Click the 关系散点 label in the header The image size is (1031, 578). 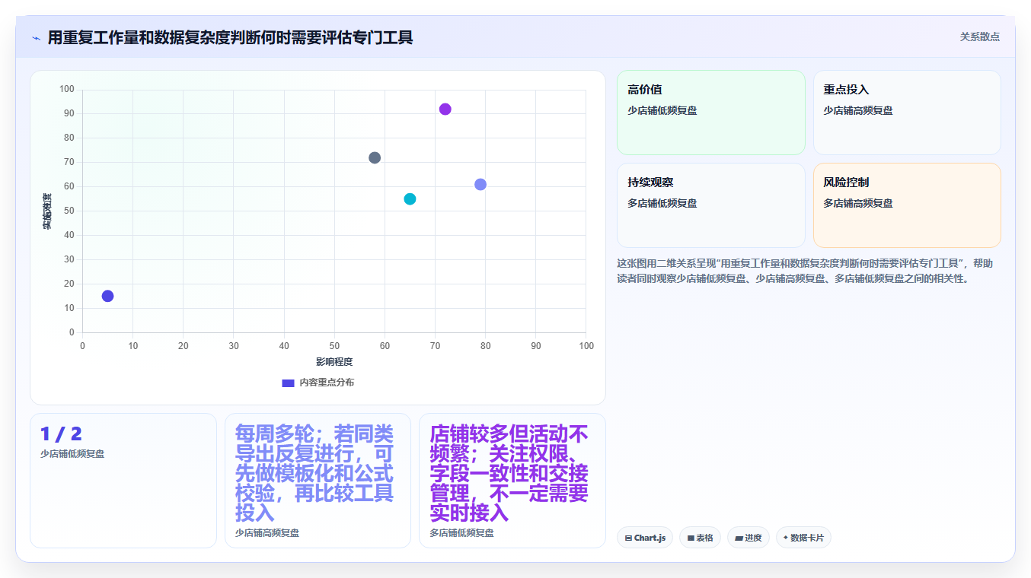pos(979,37)
